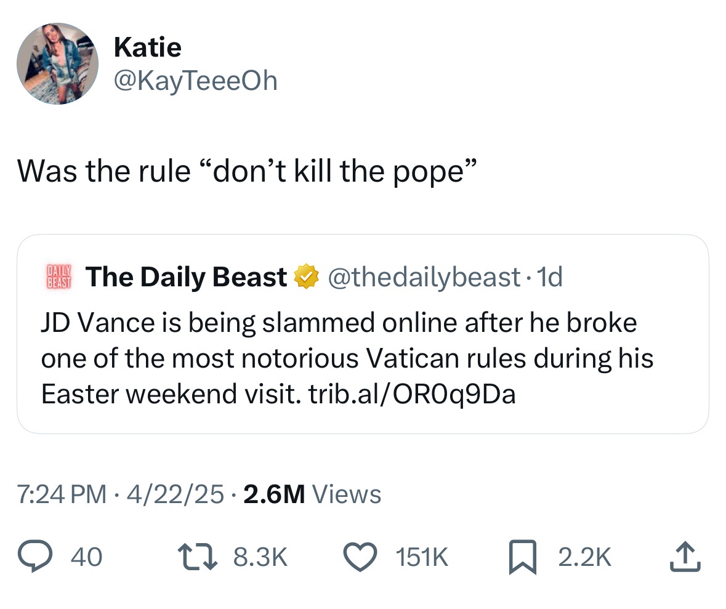The width and height of the screenshot is (726, 609).
Task: Click the Katie display name
Action: tap(147, 47)
